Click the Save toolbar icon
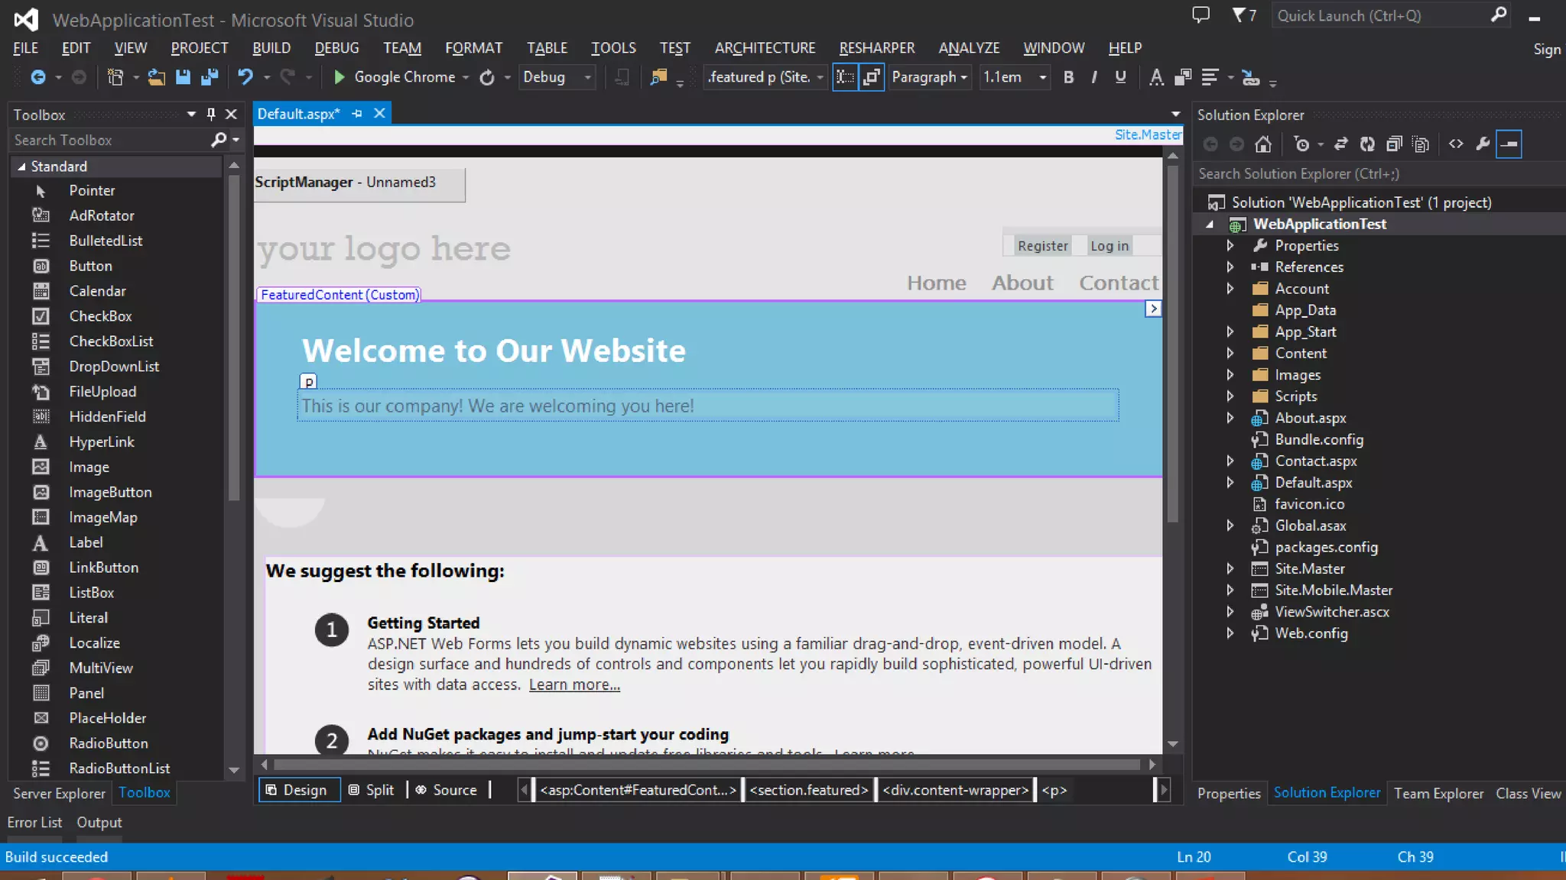1566x880 pixels. 183,77
